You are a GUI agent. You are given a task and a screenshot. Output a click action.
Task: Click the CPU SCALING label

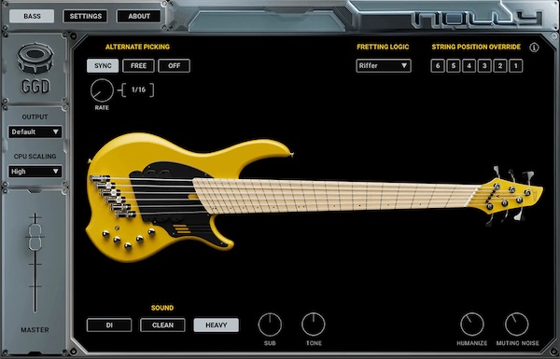35,157
